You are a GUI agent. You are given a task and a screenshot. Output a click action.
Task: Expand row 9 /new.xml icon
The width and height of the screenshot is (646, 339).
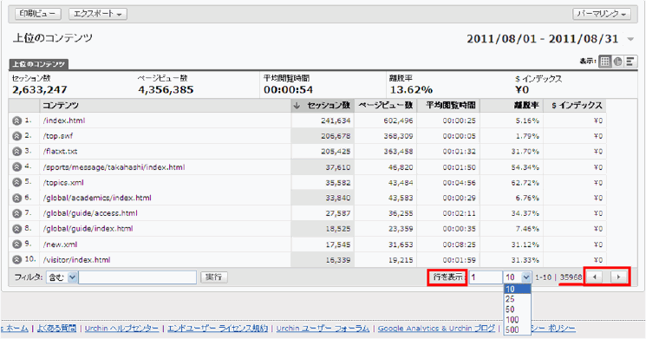coord(16,244)
